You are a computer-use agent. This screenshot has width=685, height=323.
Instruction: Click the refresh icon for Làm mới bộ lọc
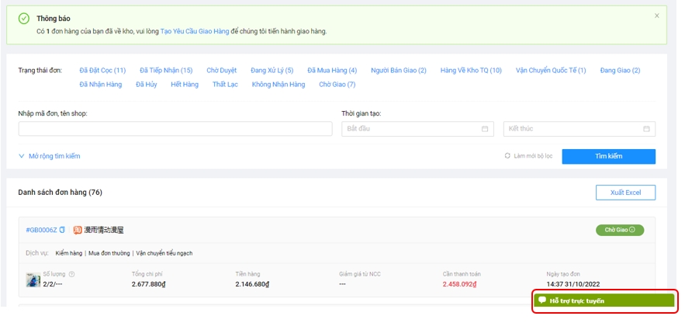tap(507, 156)
